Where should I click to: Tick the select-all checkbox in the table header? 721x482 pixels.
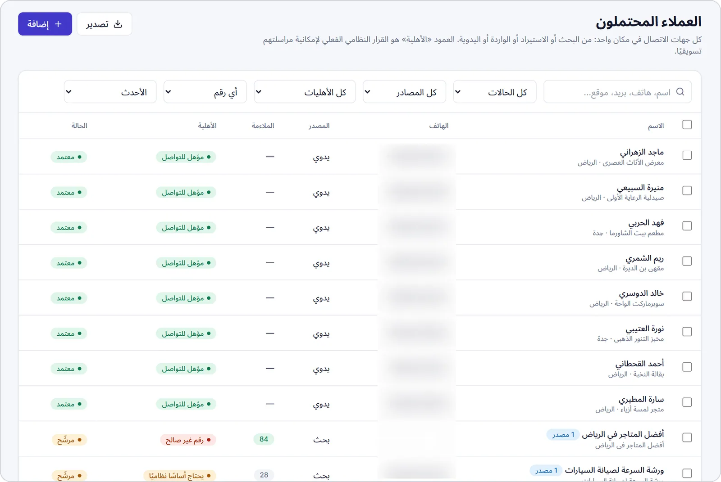click(x=687, y=125)
